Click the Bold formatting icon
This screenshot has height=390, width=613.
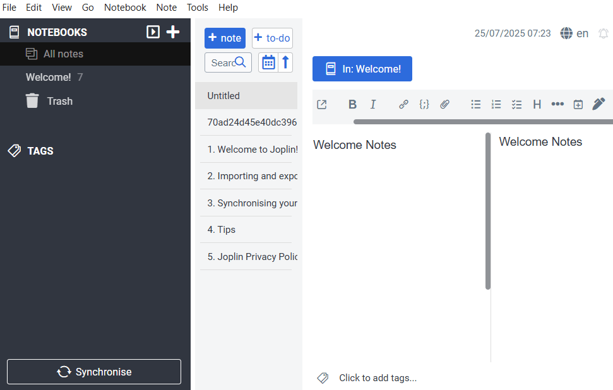click(352, 105)
